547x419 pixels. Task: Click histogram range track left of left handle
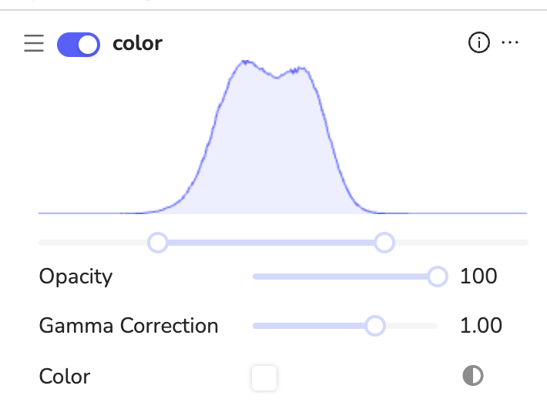pyautogui.click(x=92, y=243)
